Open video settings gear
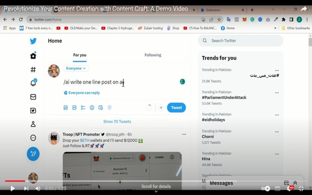 click(x=289, y=188)
